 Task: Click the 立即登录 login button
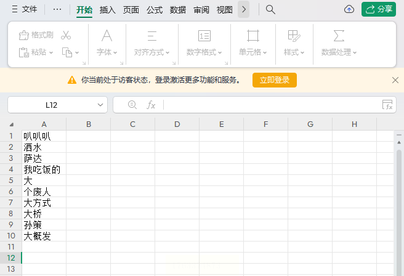point(275,80)
